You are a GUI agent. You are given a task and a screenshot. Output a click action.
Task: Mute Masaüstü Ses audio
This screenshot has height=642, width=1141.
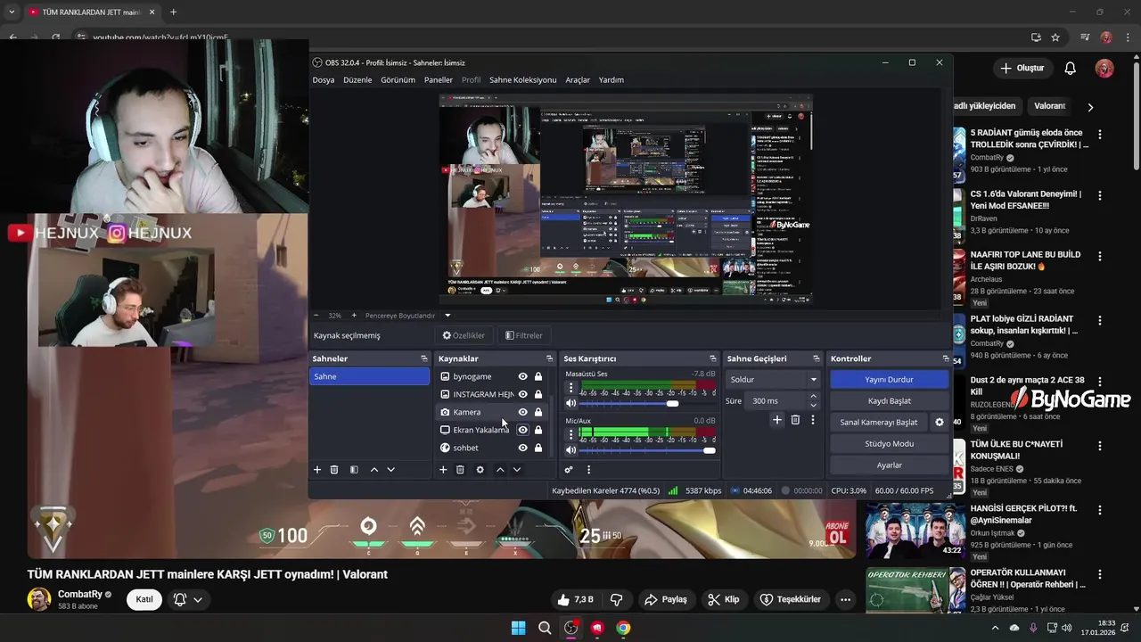pyautogui.click(x=571, y=404)
